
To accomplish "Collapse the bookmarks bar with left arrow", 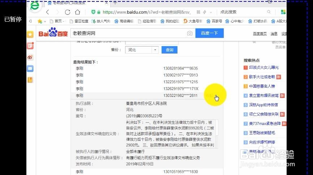I will click(x=30, y=21).
